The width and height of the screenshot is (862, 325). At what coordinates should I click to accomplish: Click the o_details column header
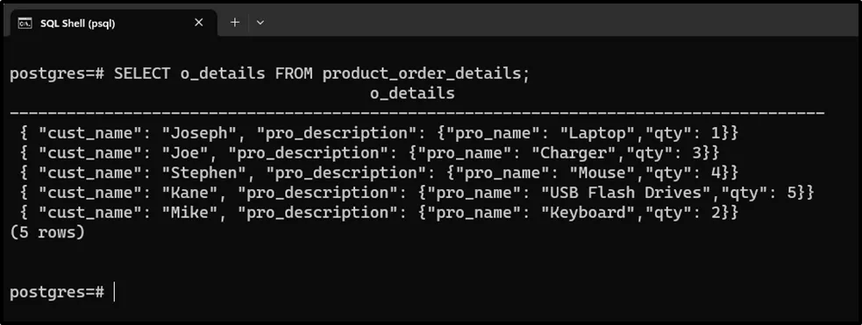[412, 94]
